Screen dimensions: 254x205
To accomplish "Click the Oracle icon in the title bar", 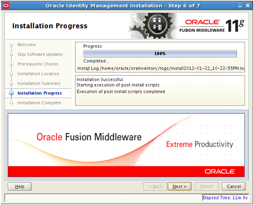I will (6, 6).
